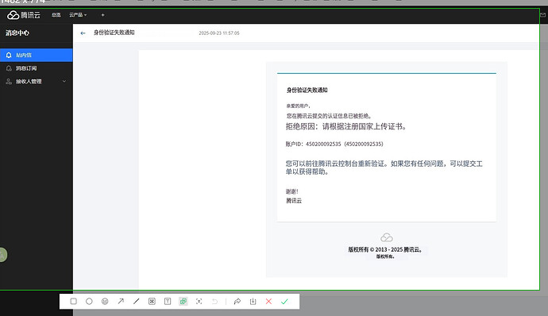548x316 pixels.
Task: Undo the last annotation
Action: (x=214, y=302)
